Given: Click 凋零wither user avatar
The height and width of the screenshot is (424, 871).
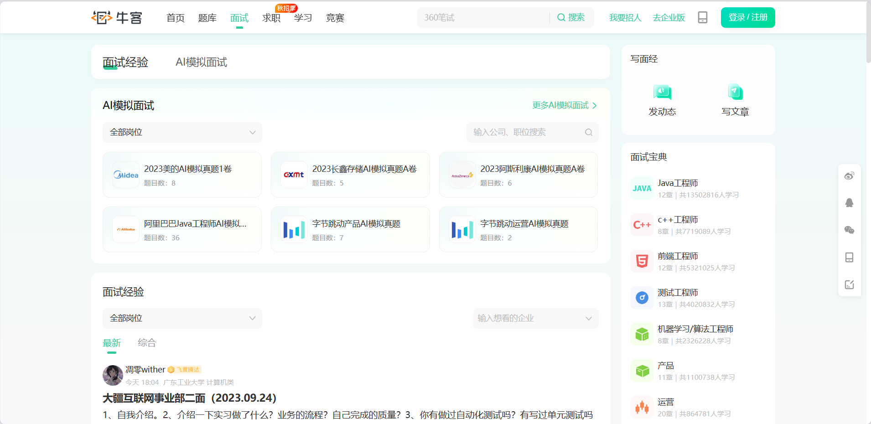Looking at the screenshot, I should (113, 375).
